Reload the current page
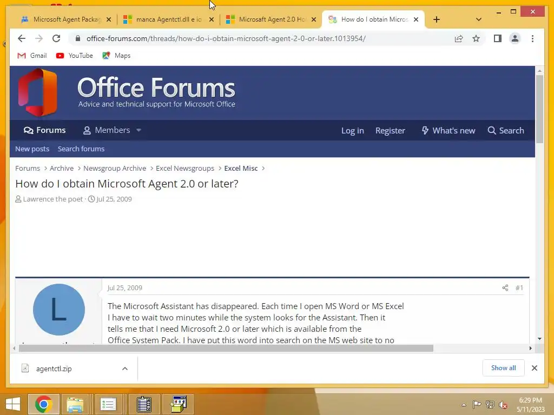Screen dimensions: 554x415 click(x=56, y=38)
